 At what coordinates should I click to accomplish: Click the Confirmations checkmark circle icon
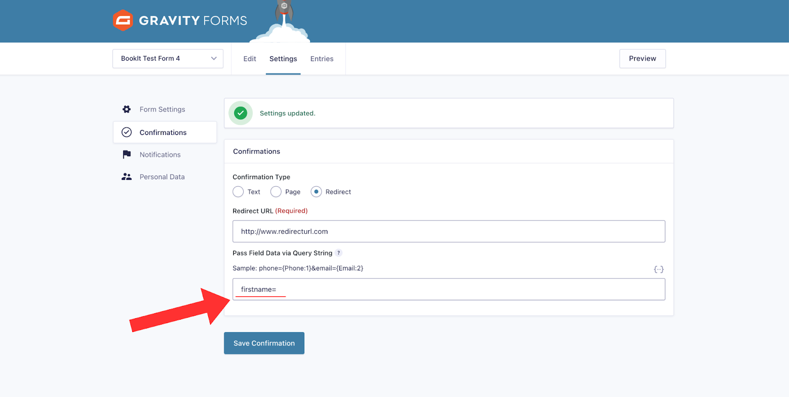[127, 132]
